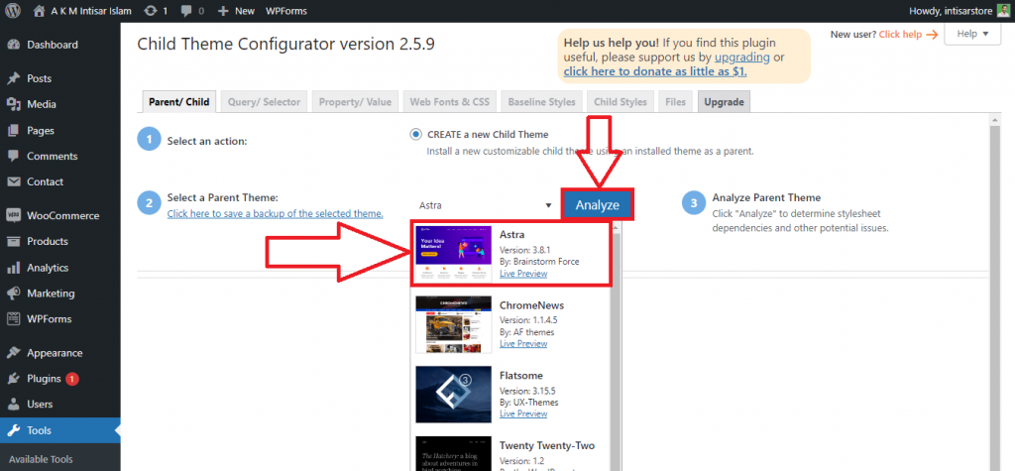1015x471 pixels.
Task: Click the Comments icon in the sidebar
Action: pos(13,156)
